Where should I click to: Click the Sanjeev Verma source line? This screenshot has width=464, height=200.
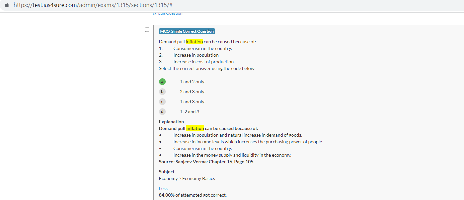207,162
